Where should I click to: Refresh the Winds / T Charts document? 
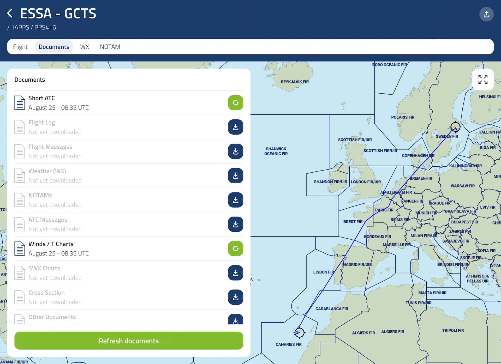point(235,248)
